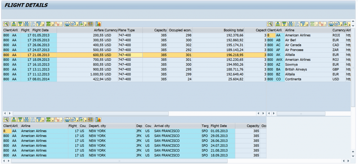Click the Airfare grid horizontal scrollbar thumb
The height and width of the screenshot is (164, 358).
[91, 113]
